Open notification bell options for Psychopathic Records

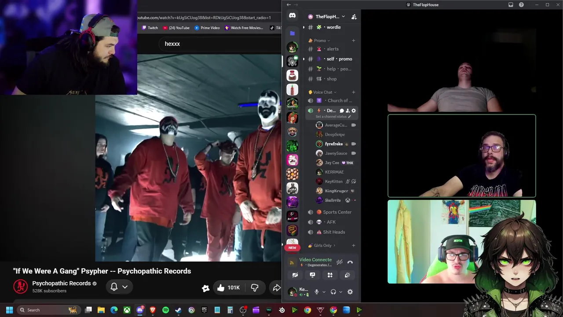[119, 288]
